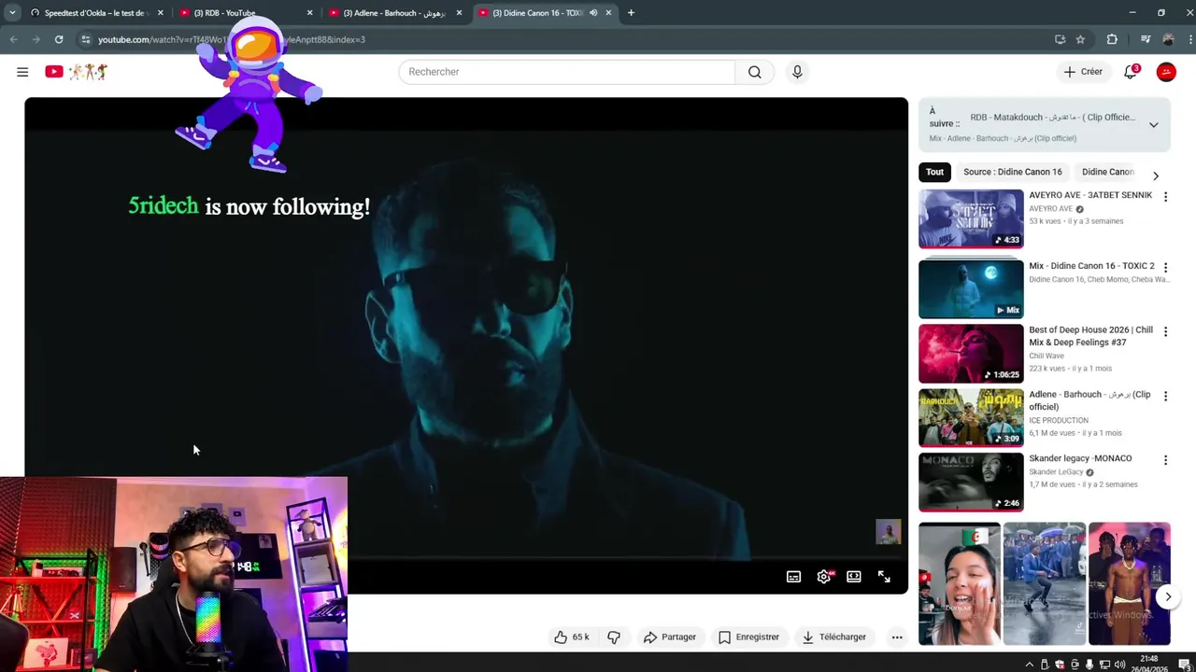Screen dimensions: 1196x672
Task: Toggle theater mode in the player
Action: [853, 577]
